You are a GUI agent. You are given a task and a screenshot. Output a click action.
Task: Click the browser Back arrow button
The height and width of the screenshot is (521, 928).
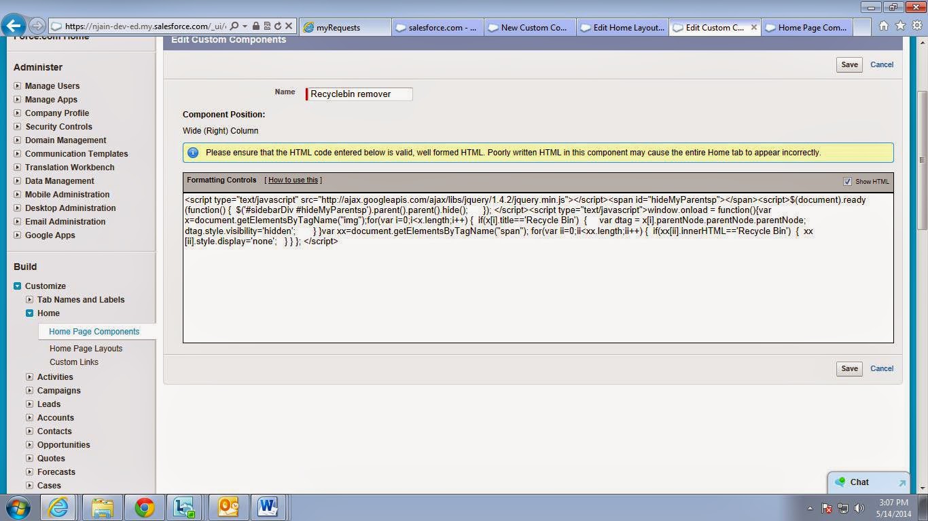click(14, 26)
